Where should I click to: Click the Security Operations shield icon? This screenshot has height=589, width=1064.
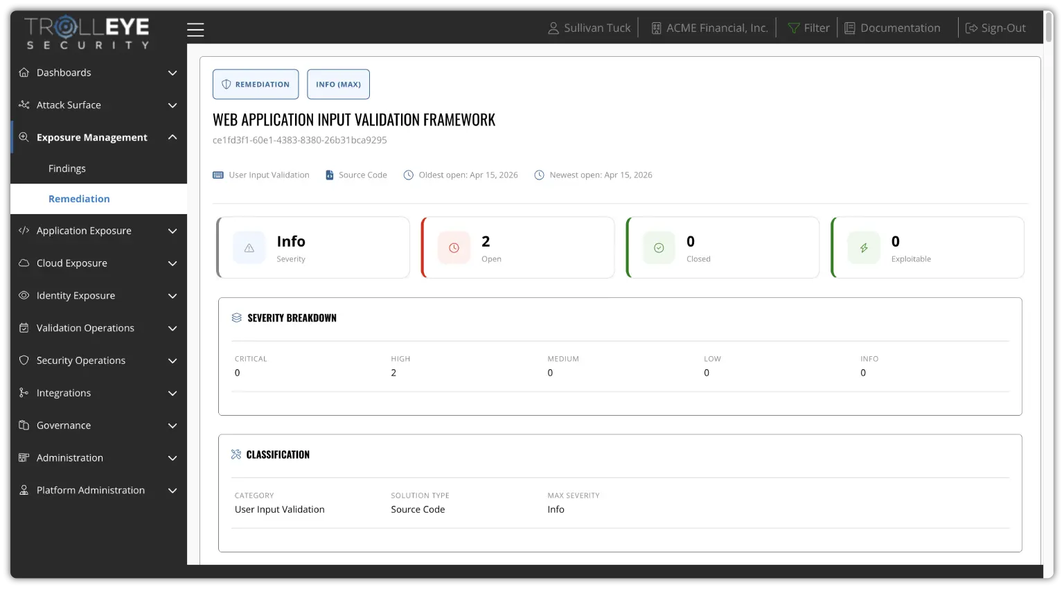point(24,360)
